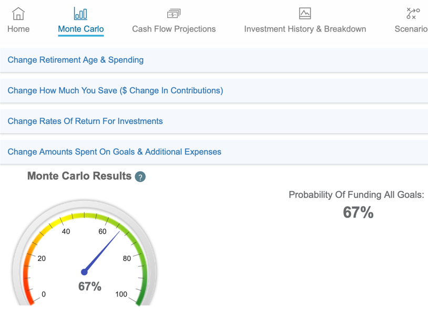Screen dimensions: 428x313
Task: Click the Monte Carlo bar chart icon
Action: tap(80, 13)
